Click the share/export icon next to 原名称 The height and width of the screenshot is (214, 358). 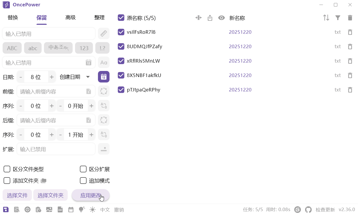pos(210,18)
